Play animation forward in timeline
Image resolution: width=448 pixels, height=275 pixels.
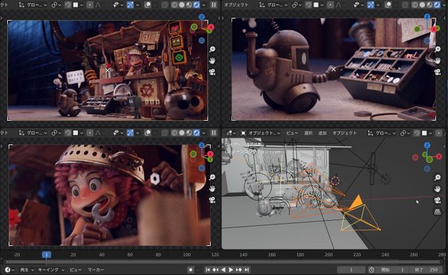click(231, 269)
